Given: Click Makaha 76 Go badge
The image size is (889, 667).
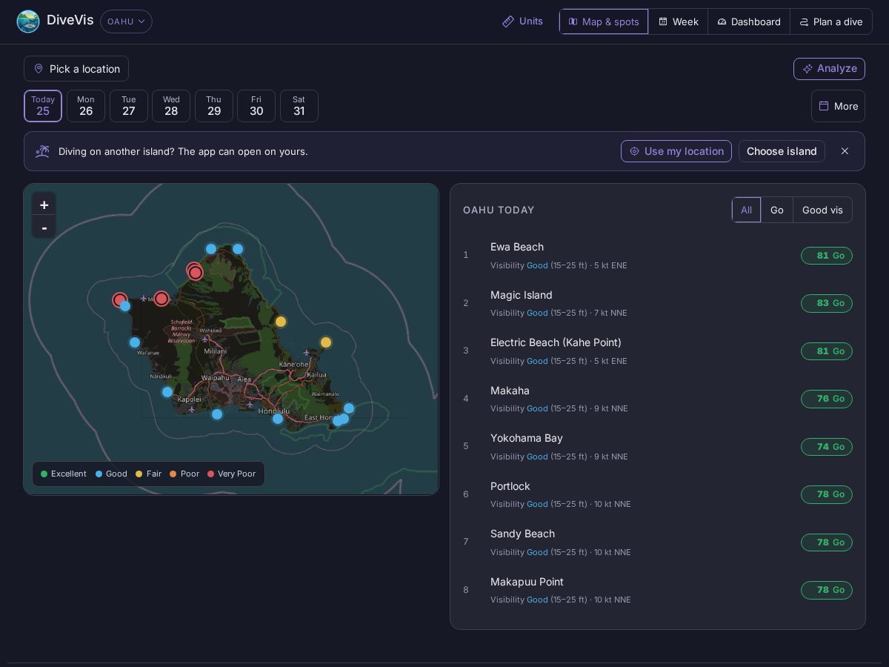Looking at the screenshot, I should point(827,399).
